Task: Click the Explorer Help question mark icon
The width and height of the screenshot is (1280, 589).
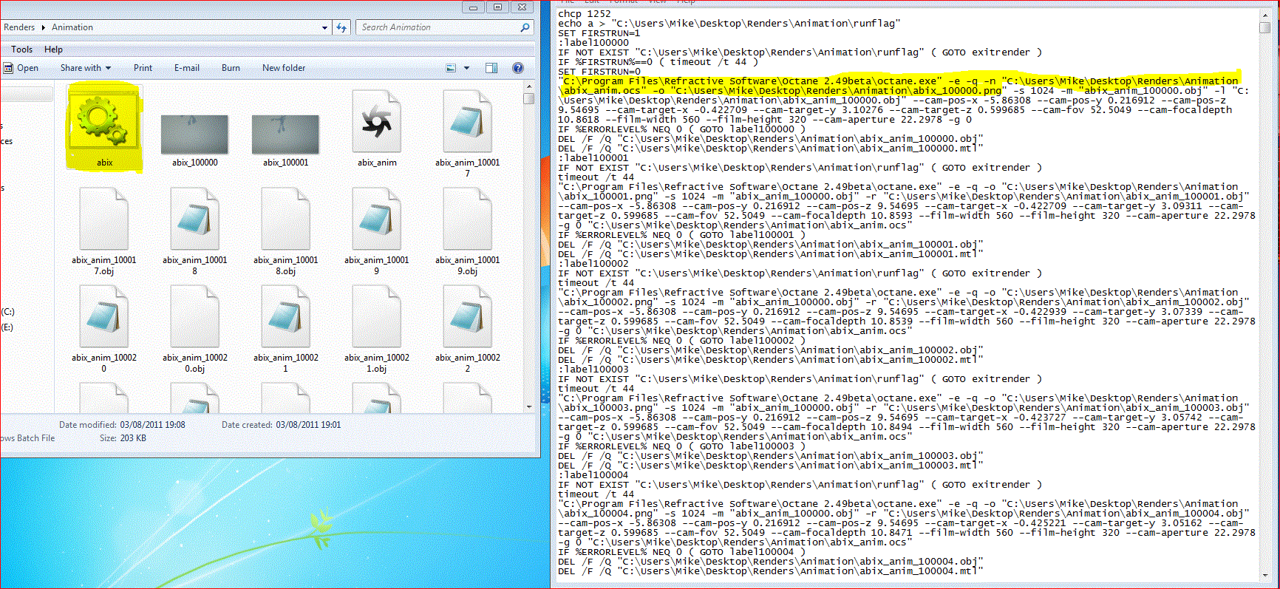Action: pyautogui.click(x=518, y=68)
